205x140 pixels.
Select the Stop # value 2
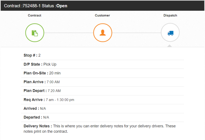coord(39,55)
